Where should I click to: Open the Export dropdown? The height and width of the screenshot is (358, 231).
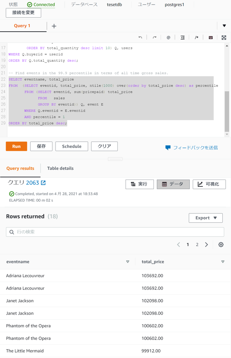pos(206,218)
